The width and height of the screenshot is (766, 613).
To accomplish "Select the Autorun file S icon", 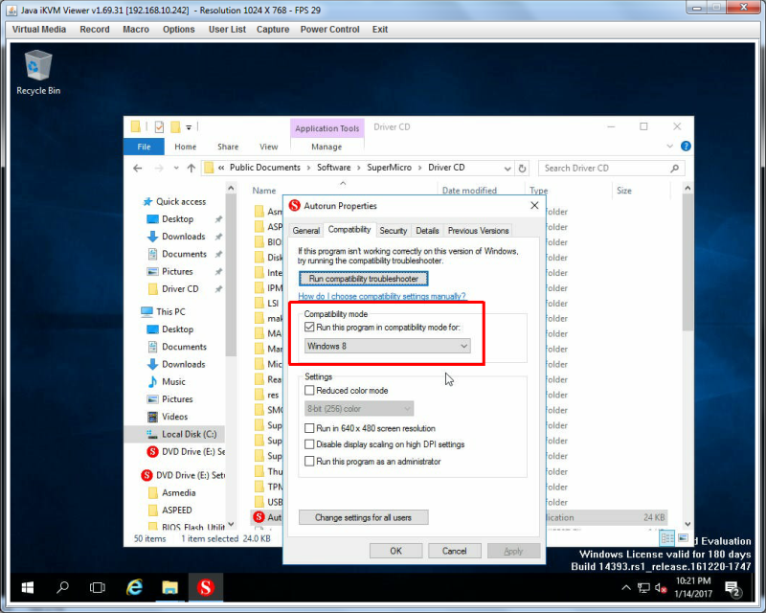I will [x=259, y=517].
